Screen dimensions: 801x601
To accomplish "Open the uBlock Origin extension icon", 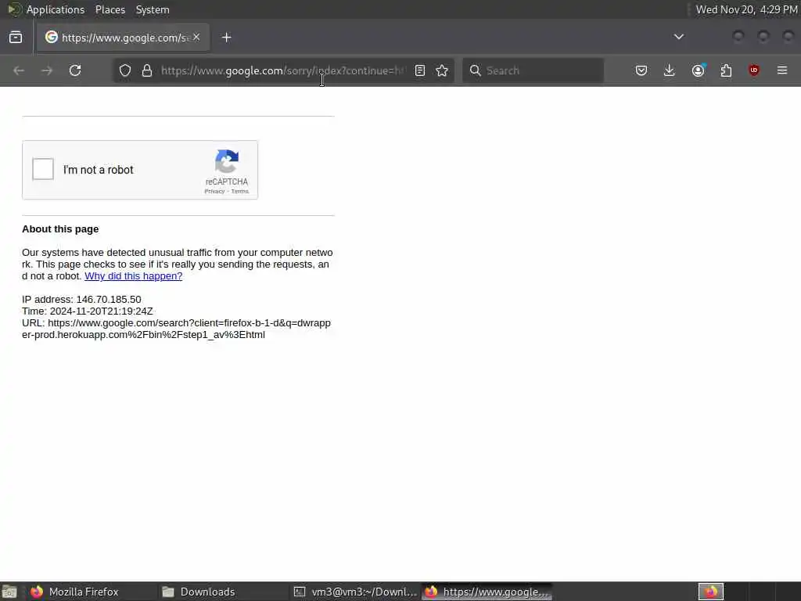I will pos(754,70).
